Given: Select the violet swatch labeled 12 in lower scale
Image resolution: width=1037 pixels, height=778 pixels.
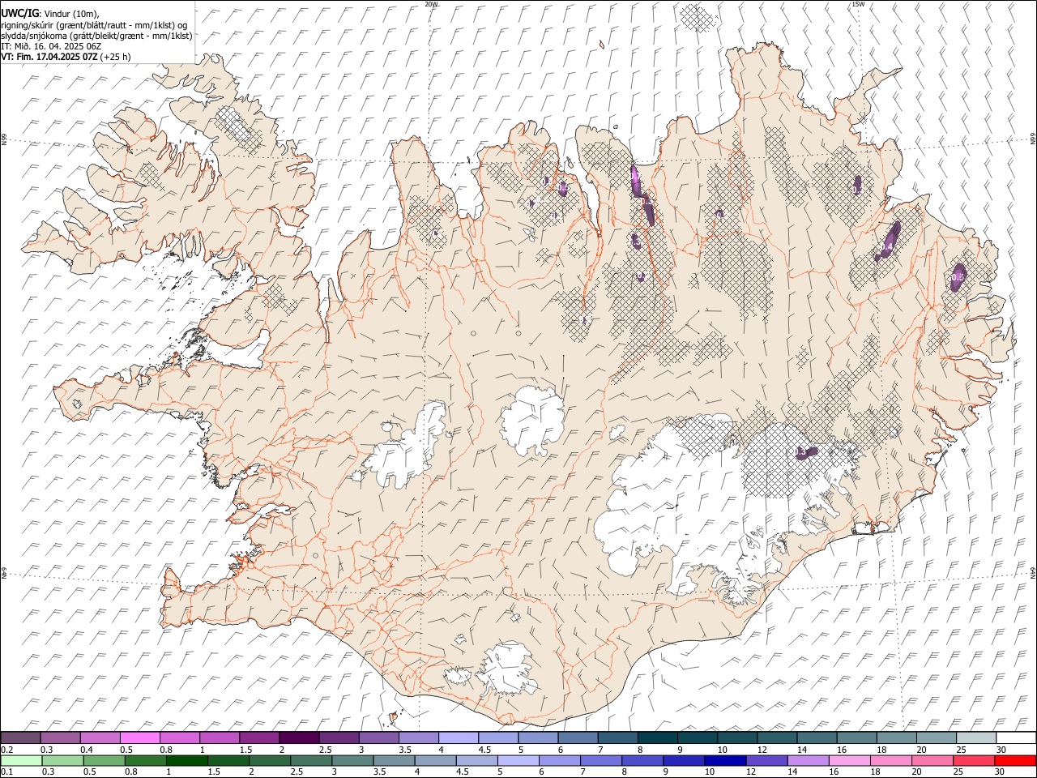Looking at the screenshot, I should point(766,760).
